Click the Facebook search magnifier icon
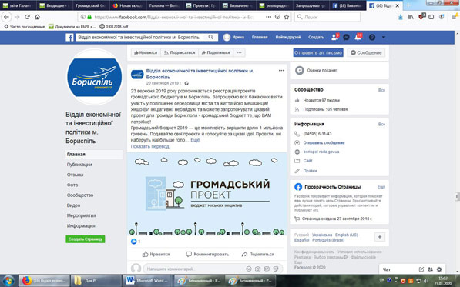The width and height of the screenshot is (460, 287). pos(211,37)
